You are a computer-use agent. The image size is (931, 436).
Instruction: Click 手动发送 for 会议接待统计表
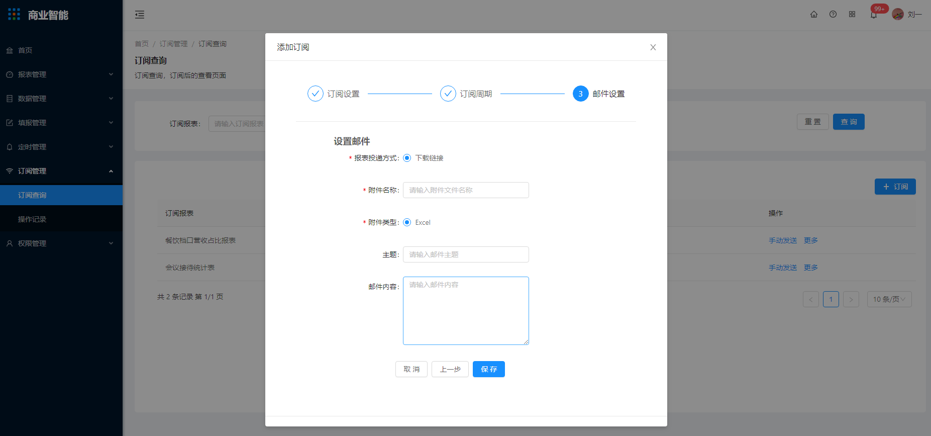click(783, 268)
